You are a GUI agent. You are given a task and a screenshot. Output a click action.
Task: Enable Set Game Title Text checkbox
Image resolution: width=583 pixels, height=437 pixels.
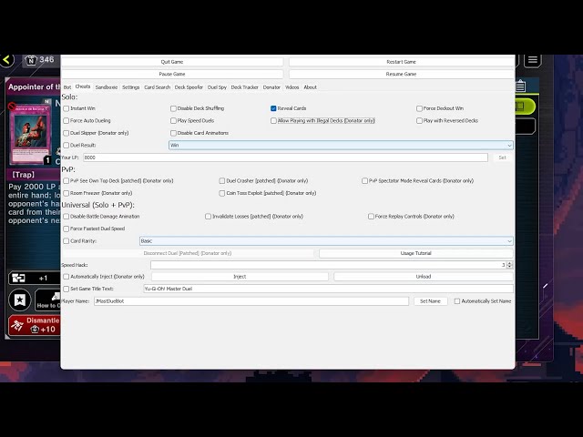point(66,289)
